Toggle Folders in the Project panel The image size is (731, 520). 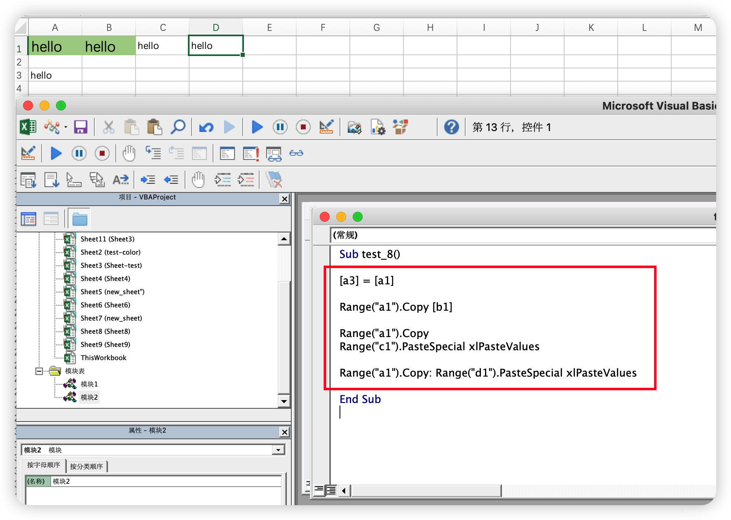coord(80,219)
